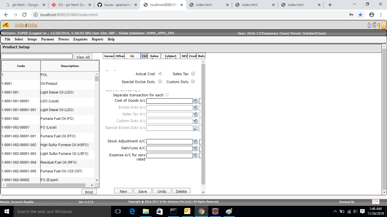Click the picture icon beside Special Excise Duty A/c
The height and width of the screenshot is (217, 387).
point(195,128)
